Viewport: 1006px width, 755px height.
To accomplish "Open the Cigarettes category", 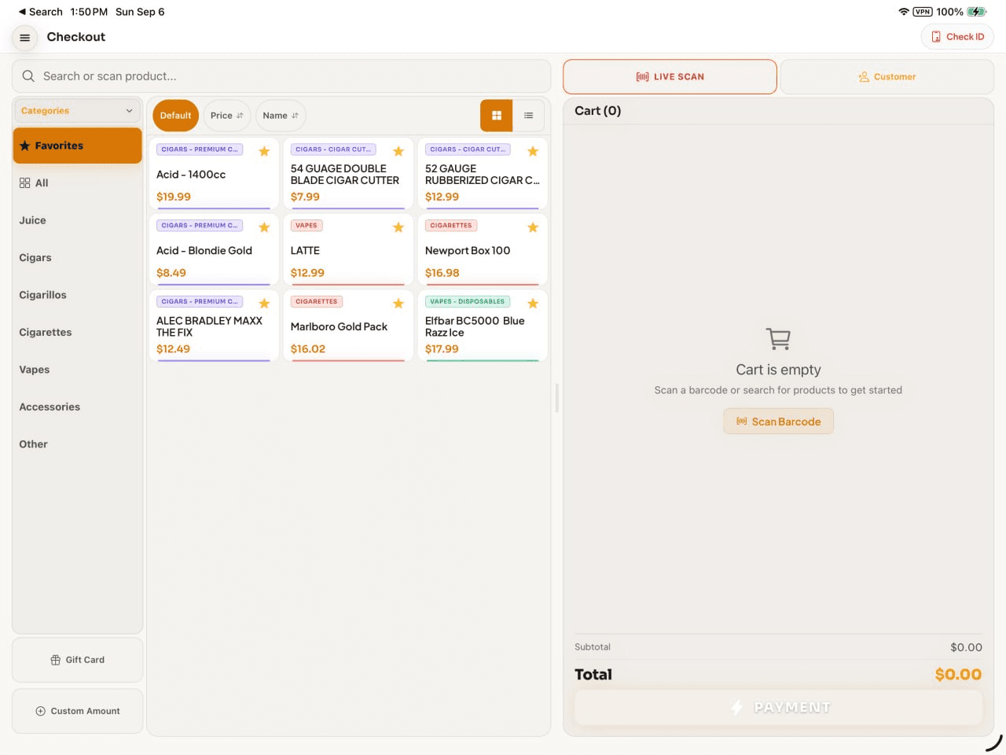I will pyautogui.click(x=77, y=333).
